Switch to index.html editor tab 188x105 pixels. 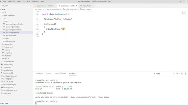(x=86, y=6)
